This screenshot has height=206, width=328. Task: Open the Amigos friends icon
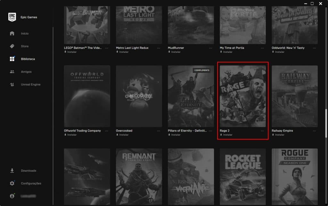[12, 72]
